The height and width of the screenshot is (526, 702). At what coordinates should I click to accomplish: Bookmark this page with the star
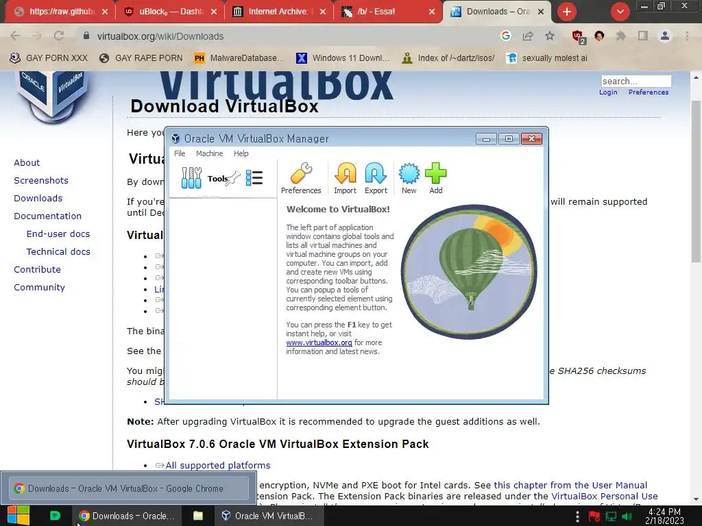tap(550, 36)
